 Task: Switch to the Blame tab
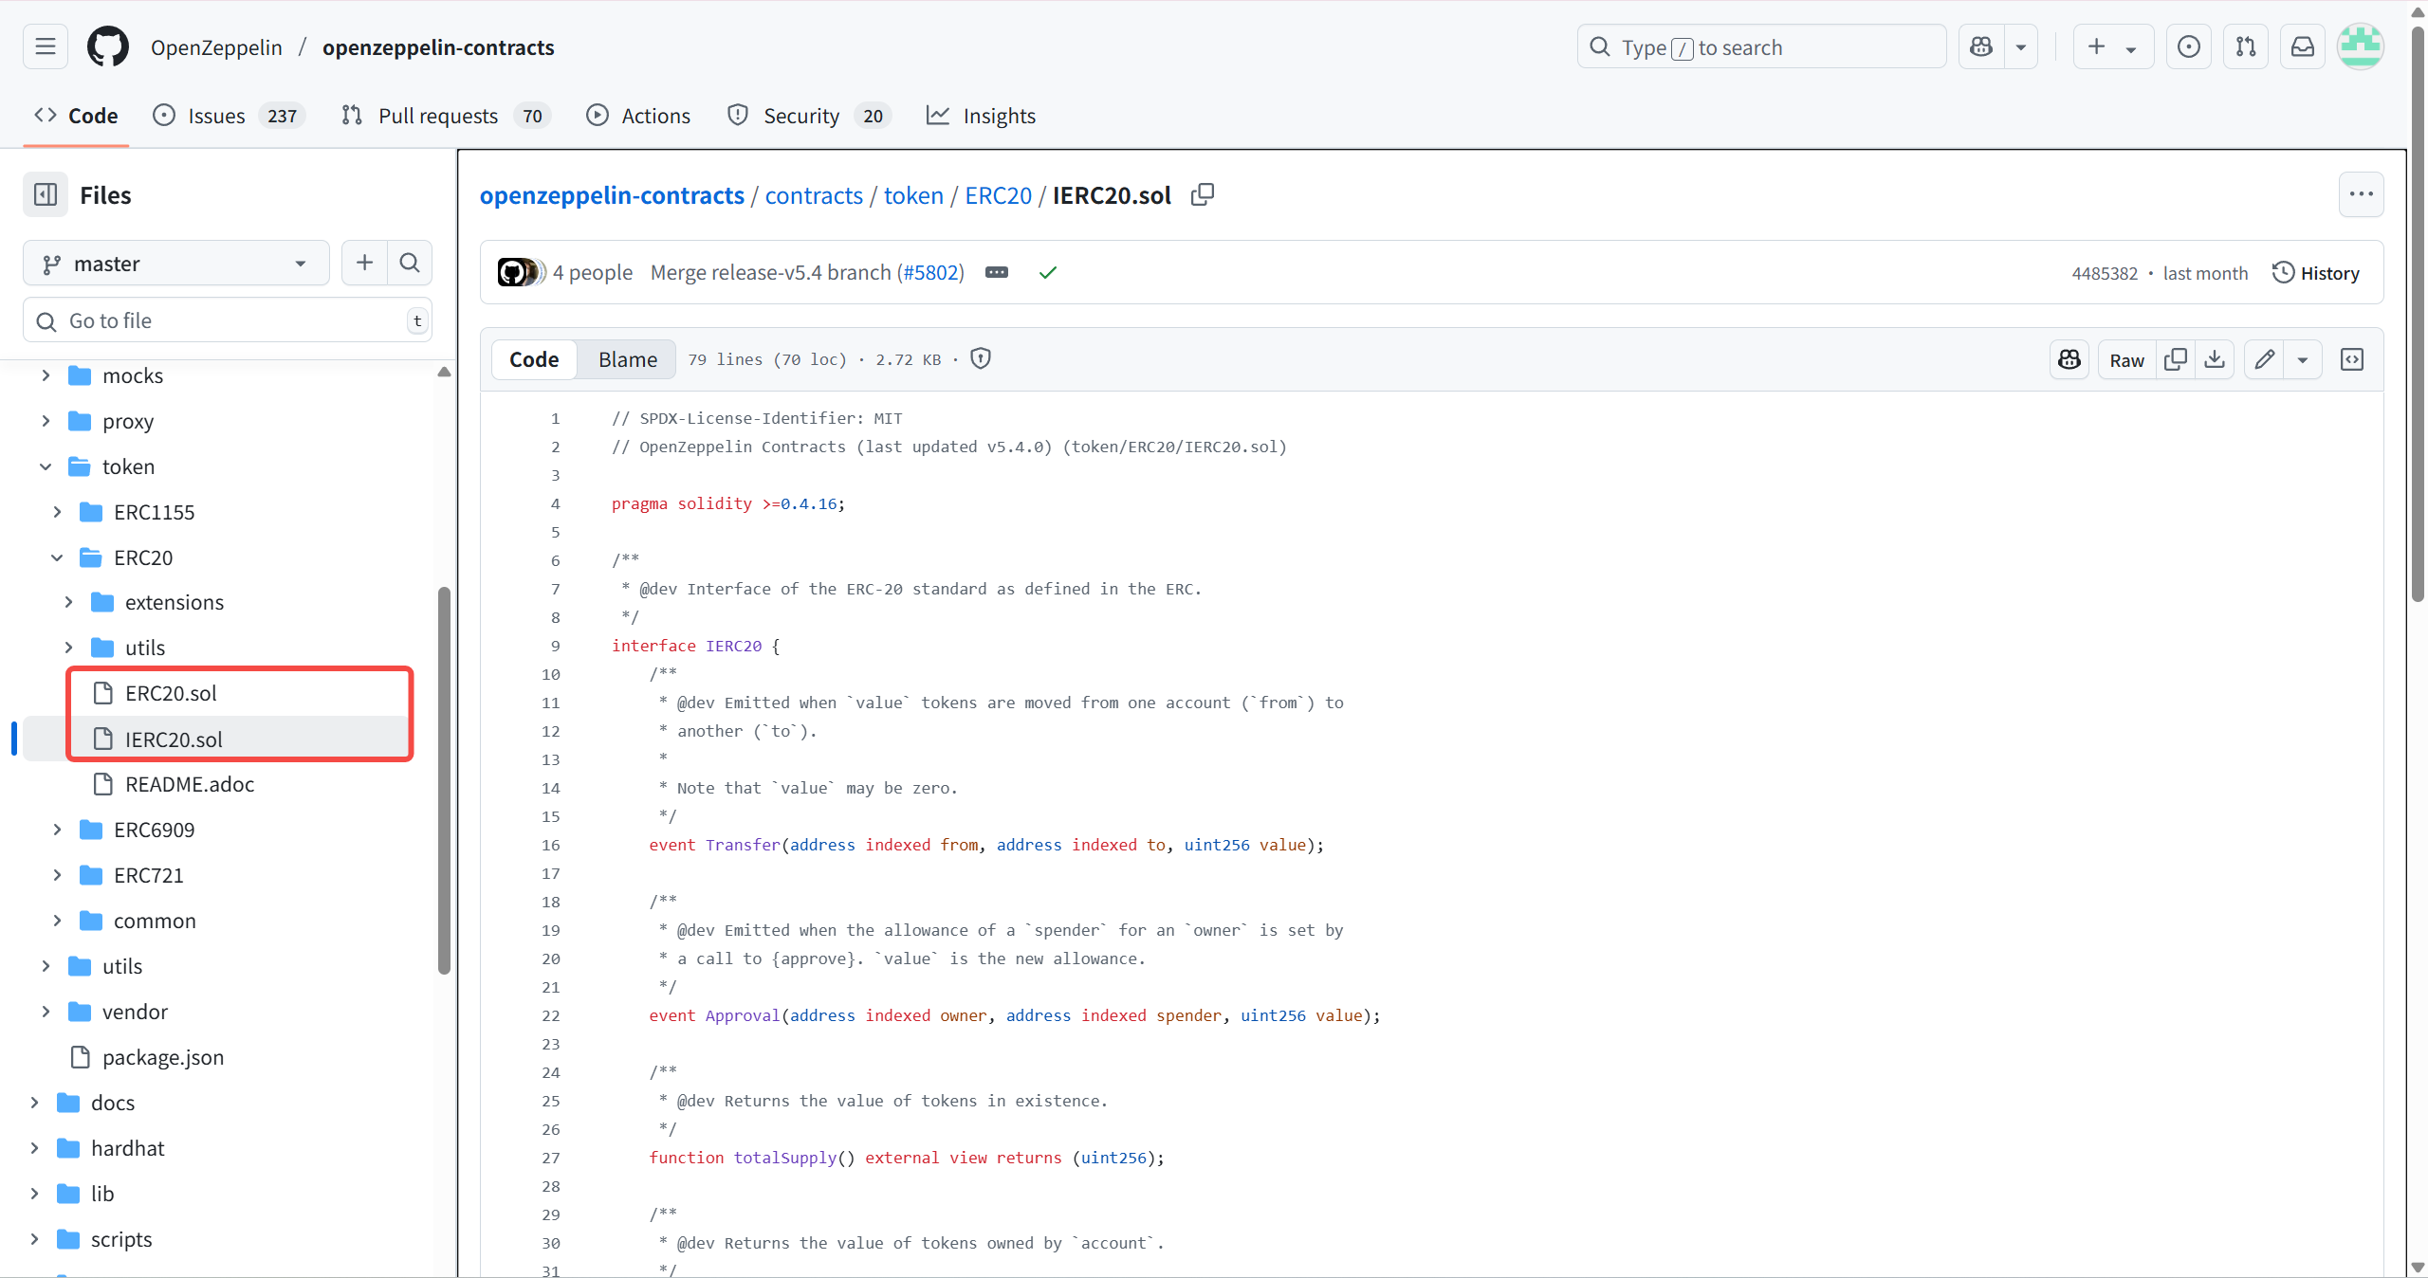[626, 359]
